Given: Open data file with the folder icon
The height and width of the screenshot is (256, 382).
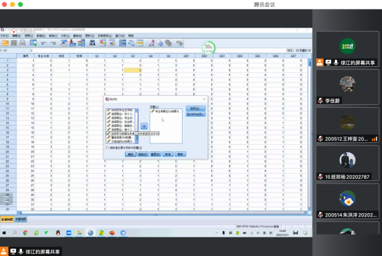Looking at the screenshot, I should (5, 43).
